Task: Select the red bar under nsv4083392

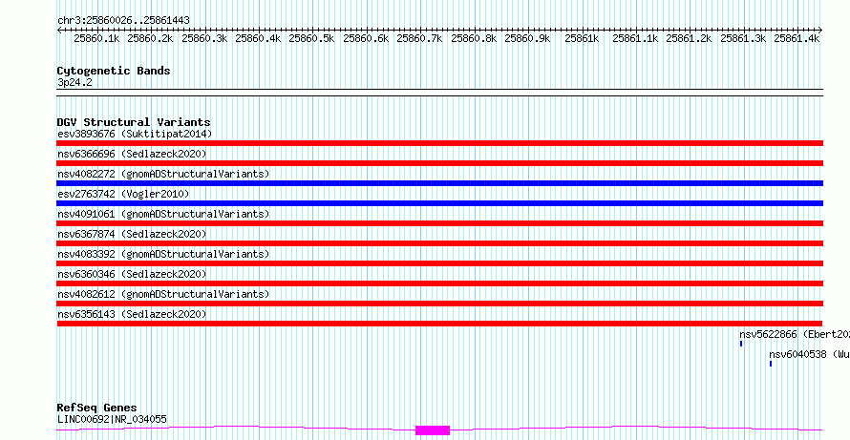Action: [x=440, y=263]
